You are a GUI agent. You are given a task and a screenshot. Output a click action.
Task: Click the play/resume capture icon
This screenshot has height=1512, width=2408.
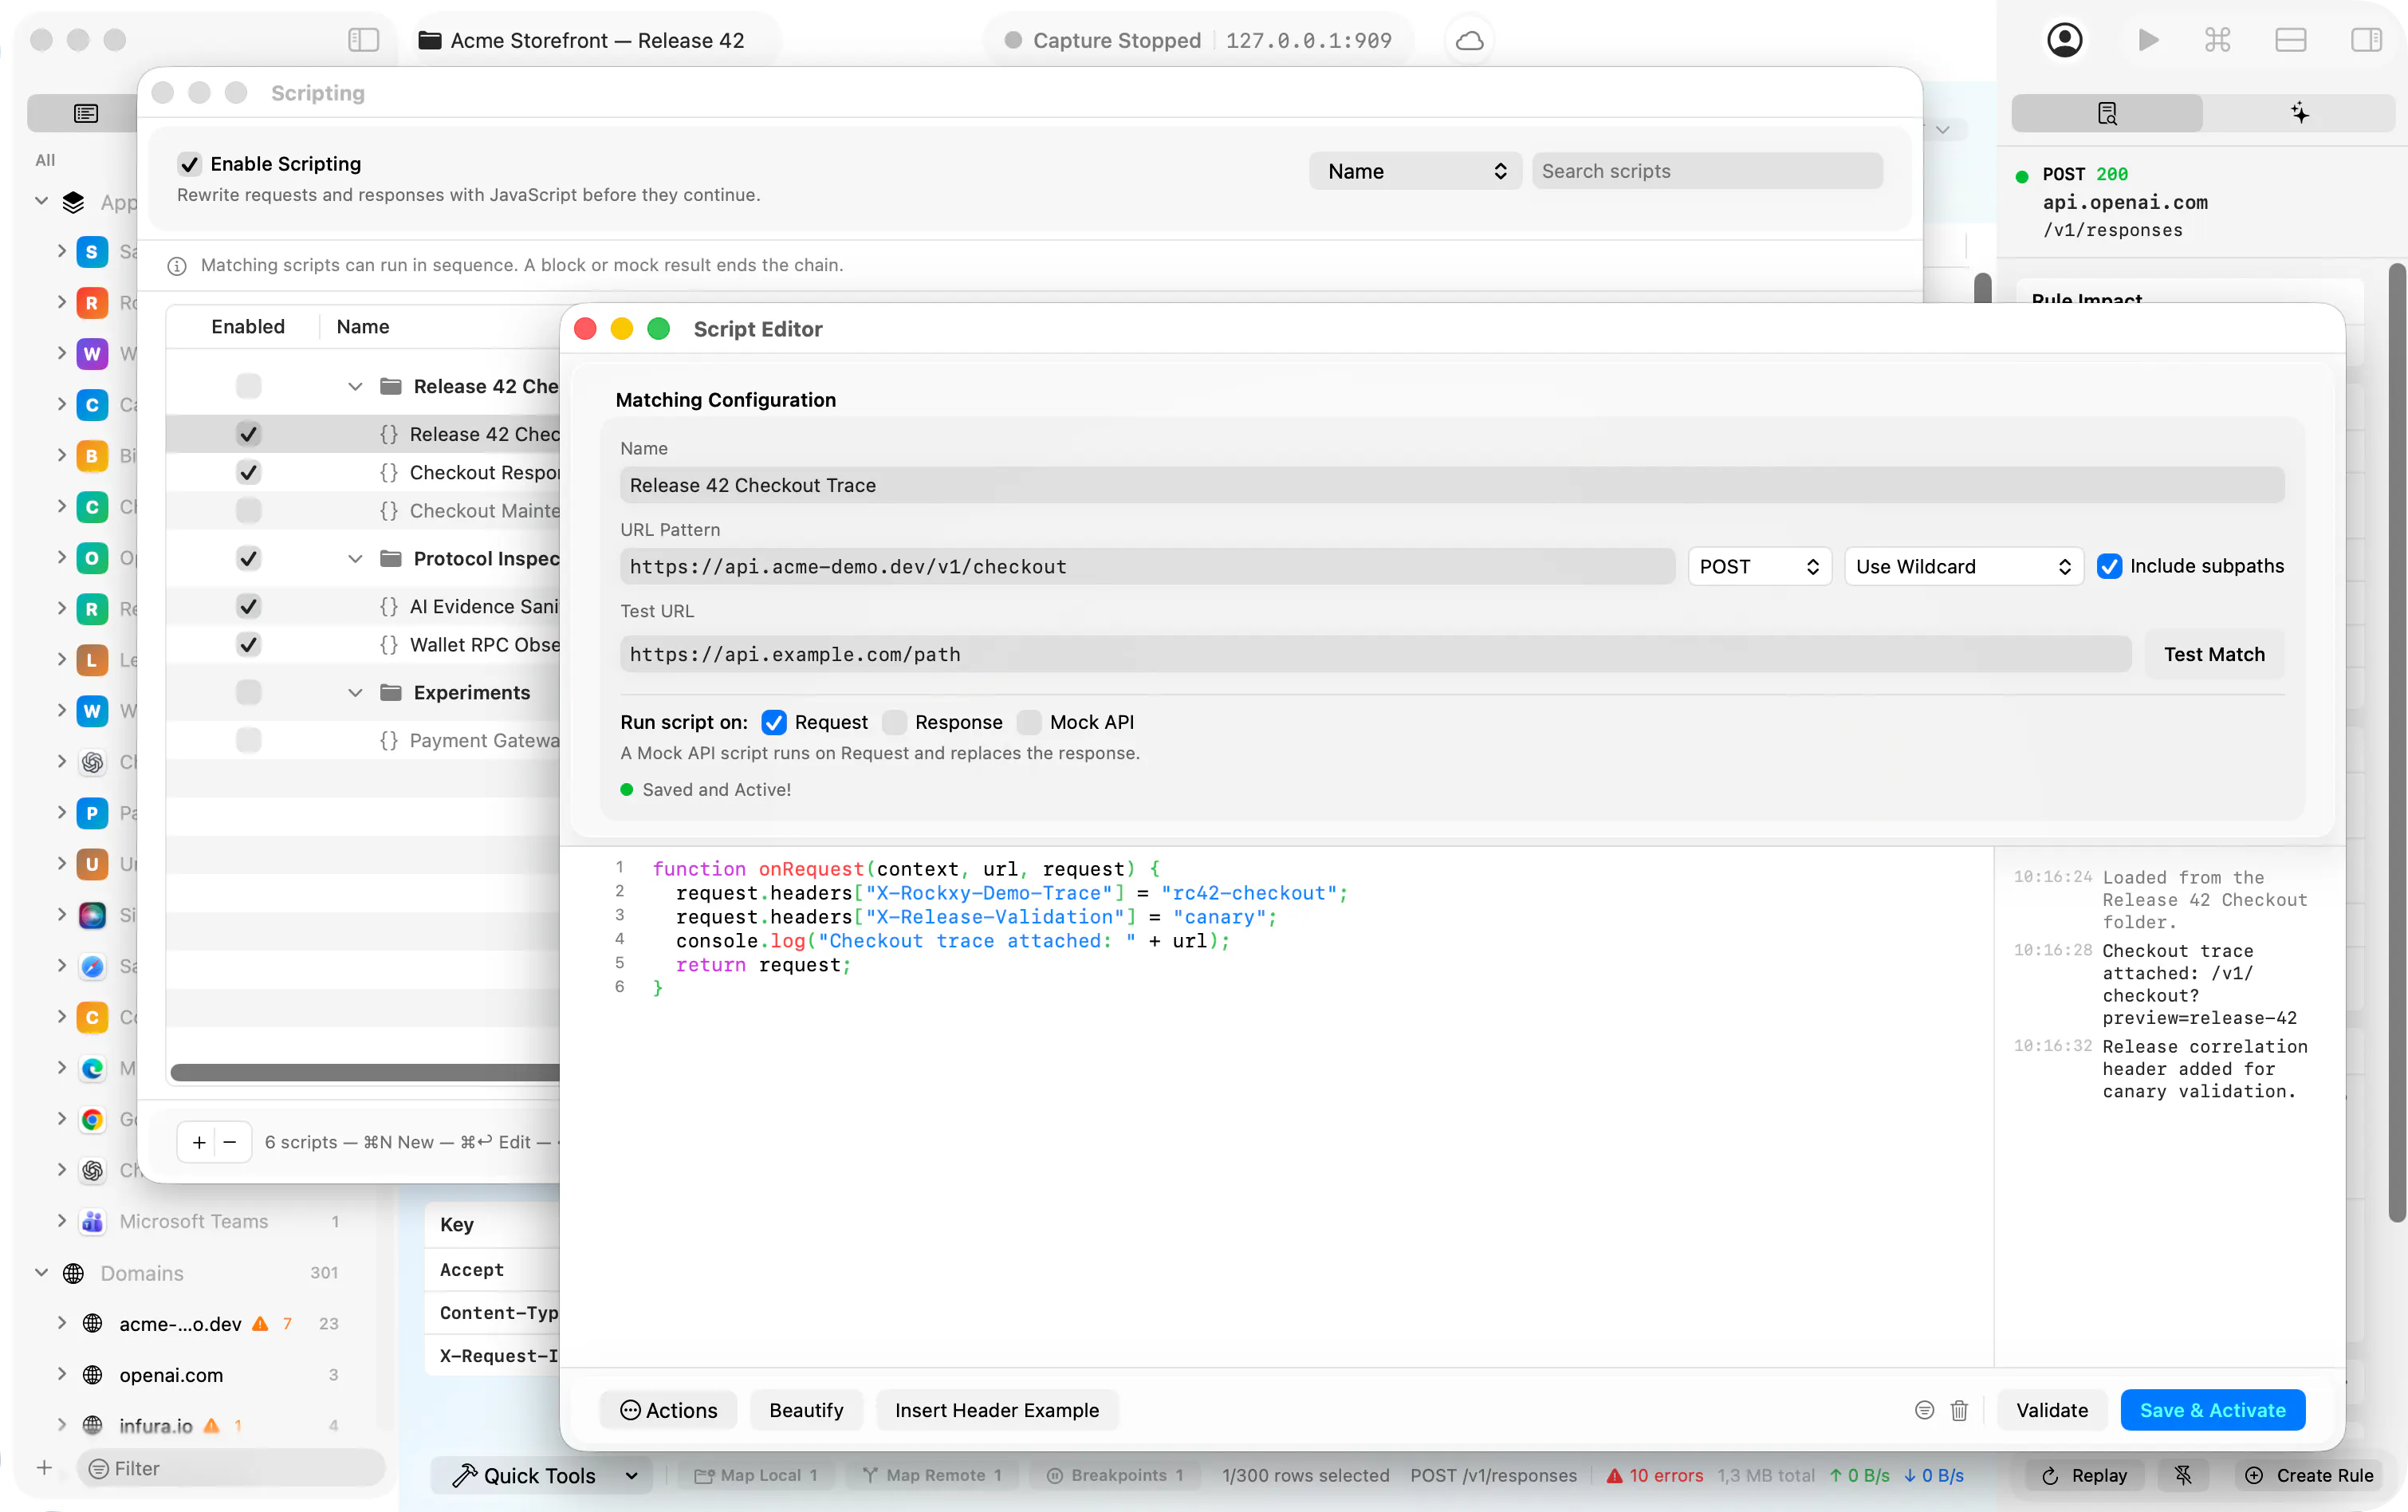[x=2147, y=40]
